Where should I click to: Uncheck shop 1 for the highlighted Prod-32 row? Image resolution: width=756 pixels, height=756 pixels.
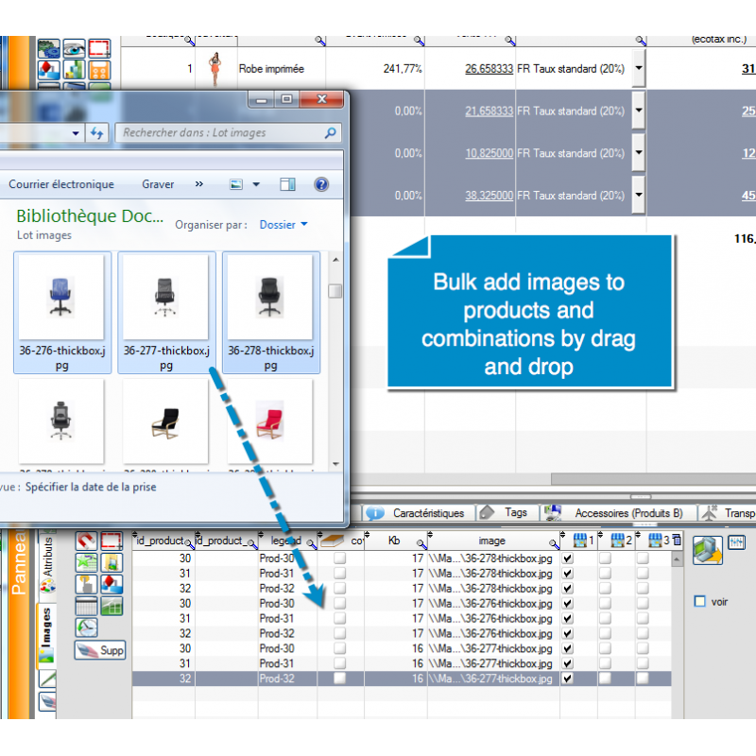tap(568, 679)
